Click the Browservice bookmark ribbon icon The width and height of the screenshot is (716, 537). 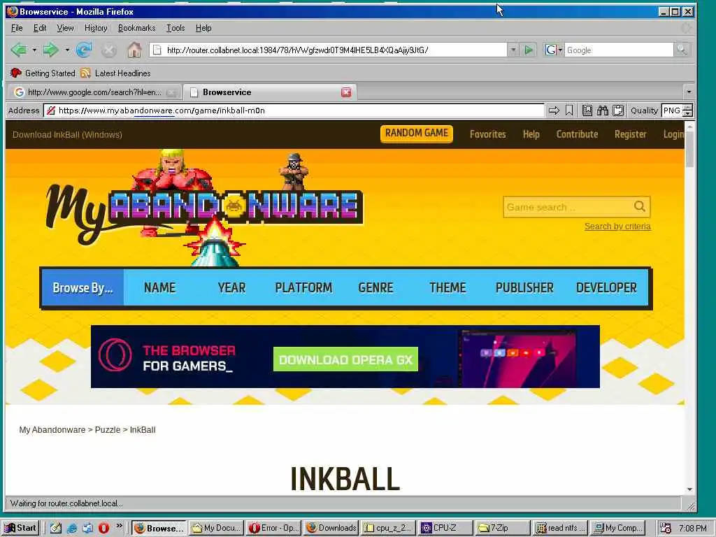[569, 110]
